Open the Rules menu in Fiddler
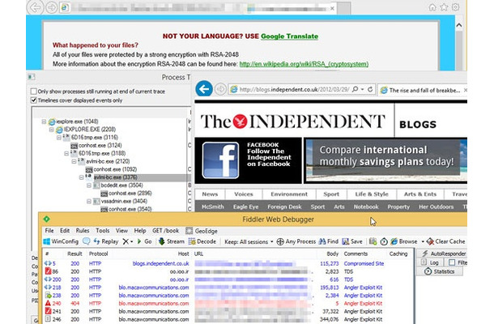494x324 pixels. (x=83, y=231)
